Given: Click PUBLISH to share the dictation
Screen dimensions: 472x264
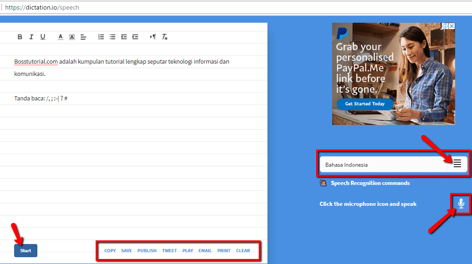Looking at the screenshot, I should pos(147,250).
